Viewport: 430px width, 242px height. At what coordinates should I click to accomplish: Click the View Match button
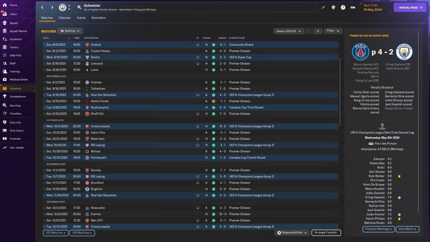click(407, 229)
